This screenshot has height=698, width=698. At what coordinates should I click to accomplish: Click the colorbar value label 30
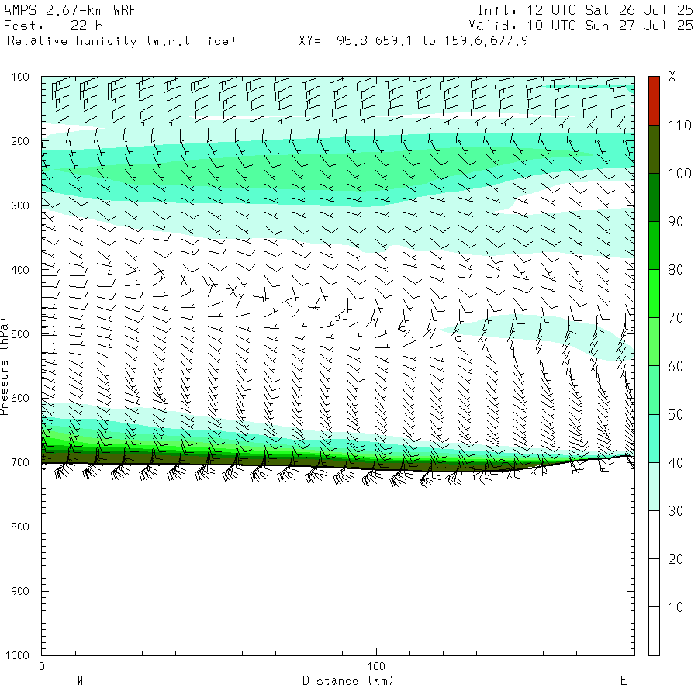click(676, 511)
